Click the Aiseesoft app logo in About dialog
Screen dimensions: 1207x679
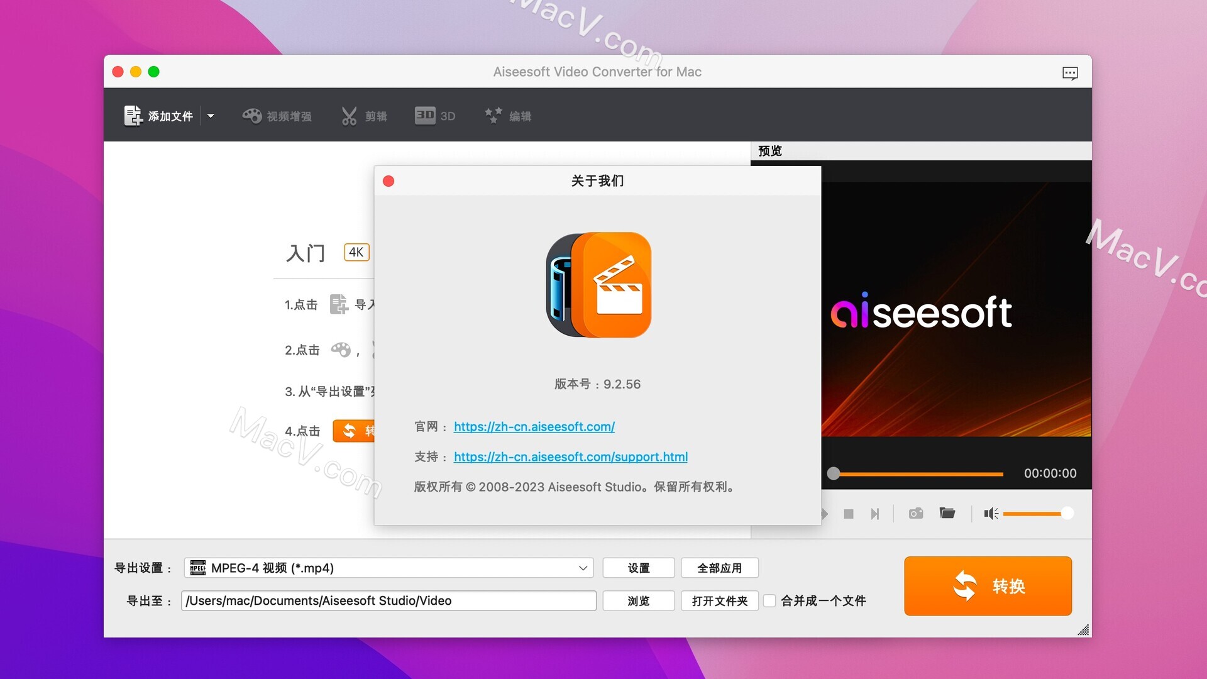click(598, 285)
